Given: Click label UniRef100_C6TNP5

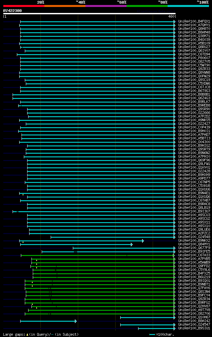Looking at the screenshot, I should [194, 182].
